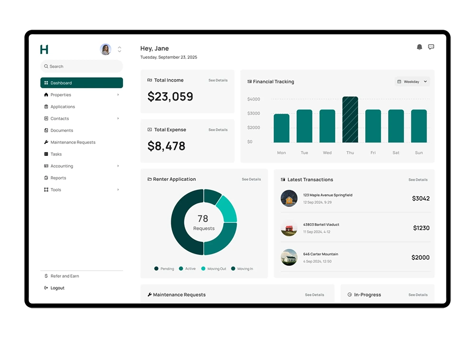Click the Logout icon

(46, 288)
